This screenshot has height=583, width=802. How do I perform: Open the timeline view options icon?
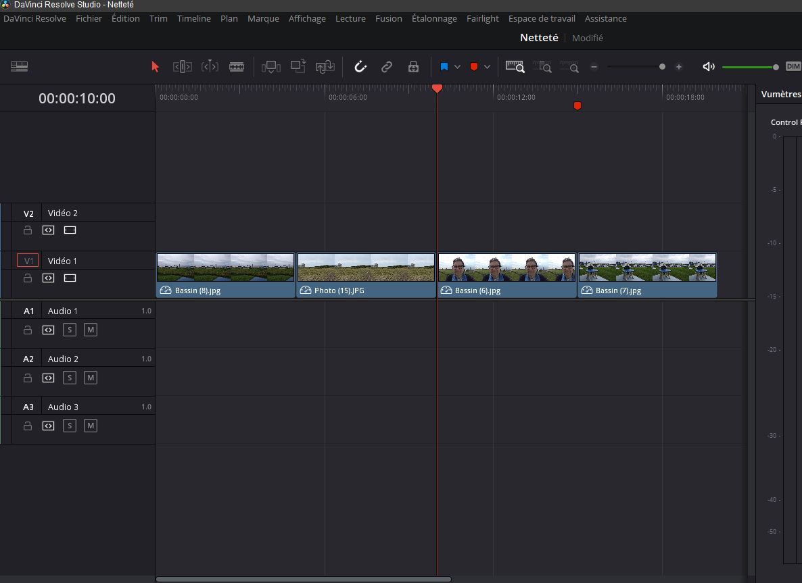coord(20,66)
